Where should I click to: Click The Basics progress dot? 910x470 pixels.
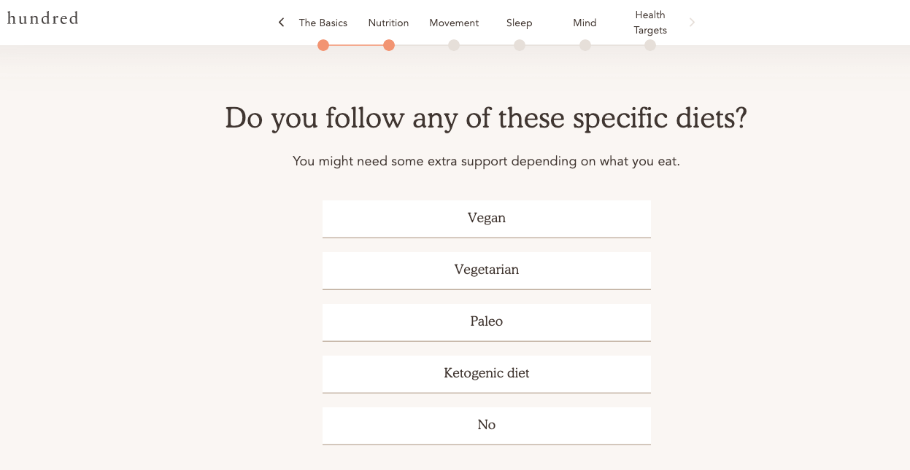coord(323,45)
